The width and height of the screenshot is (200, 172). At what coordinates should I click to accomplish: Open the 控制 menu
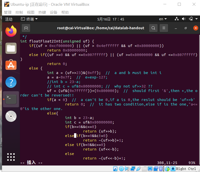coord(19,12)
